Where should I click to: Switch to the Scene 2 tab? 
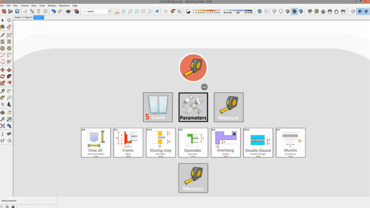pos(28,17)
